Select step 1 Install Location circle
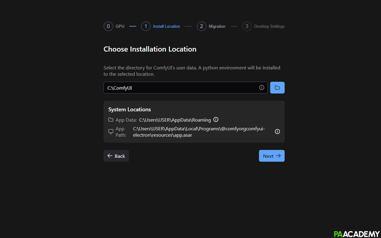 146,26
